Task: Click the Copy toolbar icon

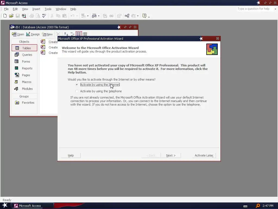Action: pyautogui.click(x=58, y=16)
